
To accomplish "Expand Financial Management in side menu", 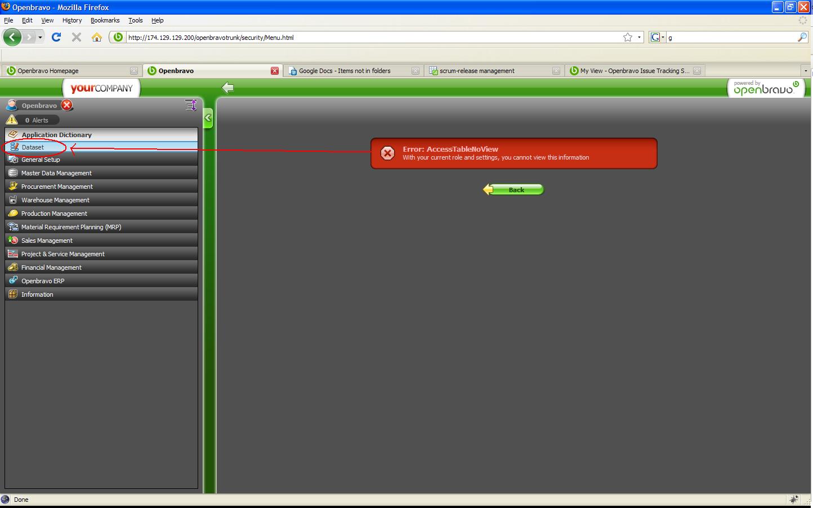I will (x=51, y=267).
